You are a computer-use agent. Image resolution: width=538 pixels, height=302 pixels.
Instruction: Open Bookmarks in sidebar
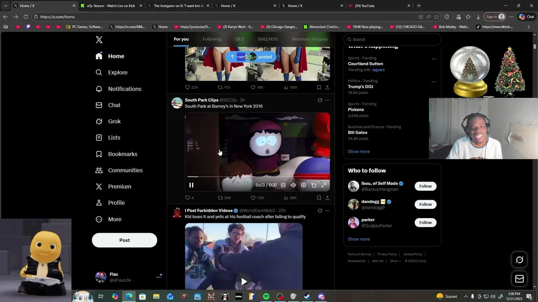click(x=116, y=154)
